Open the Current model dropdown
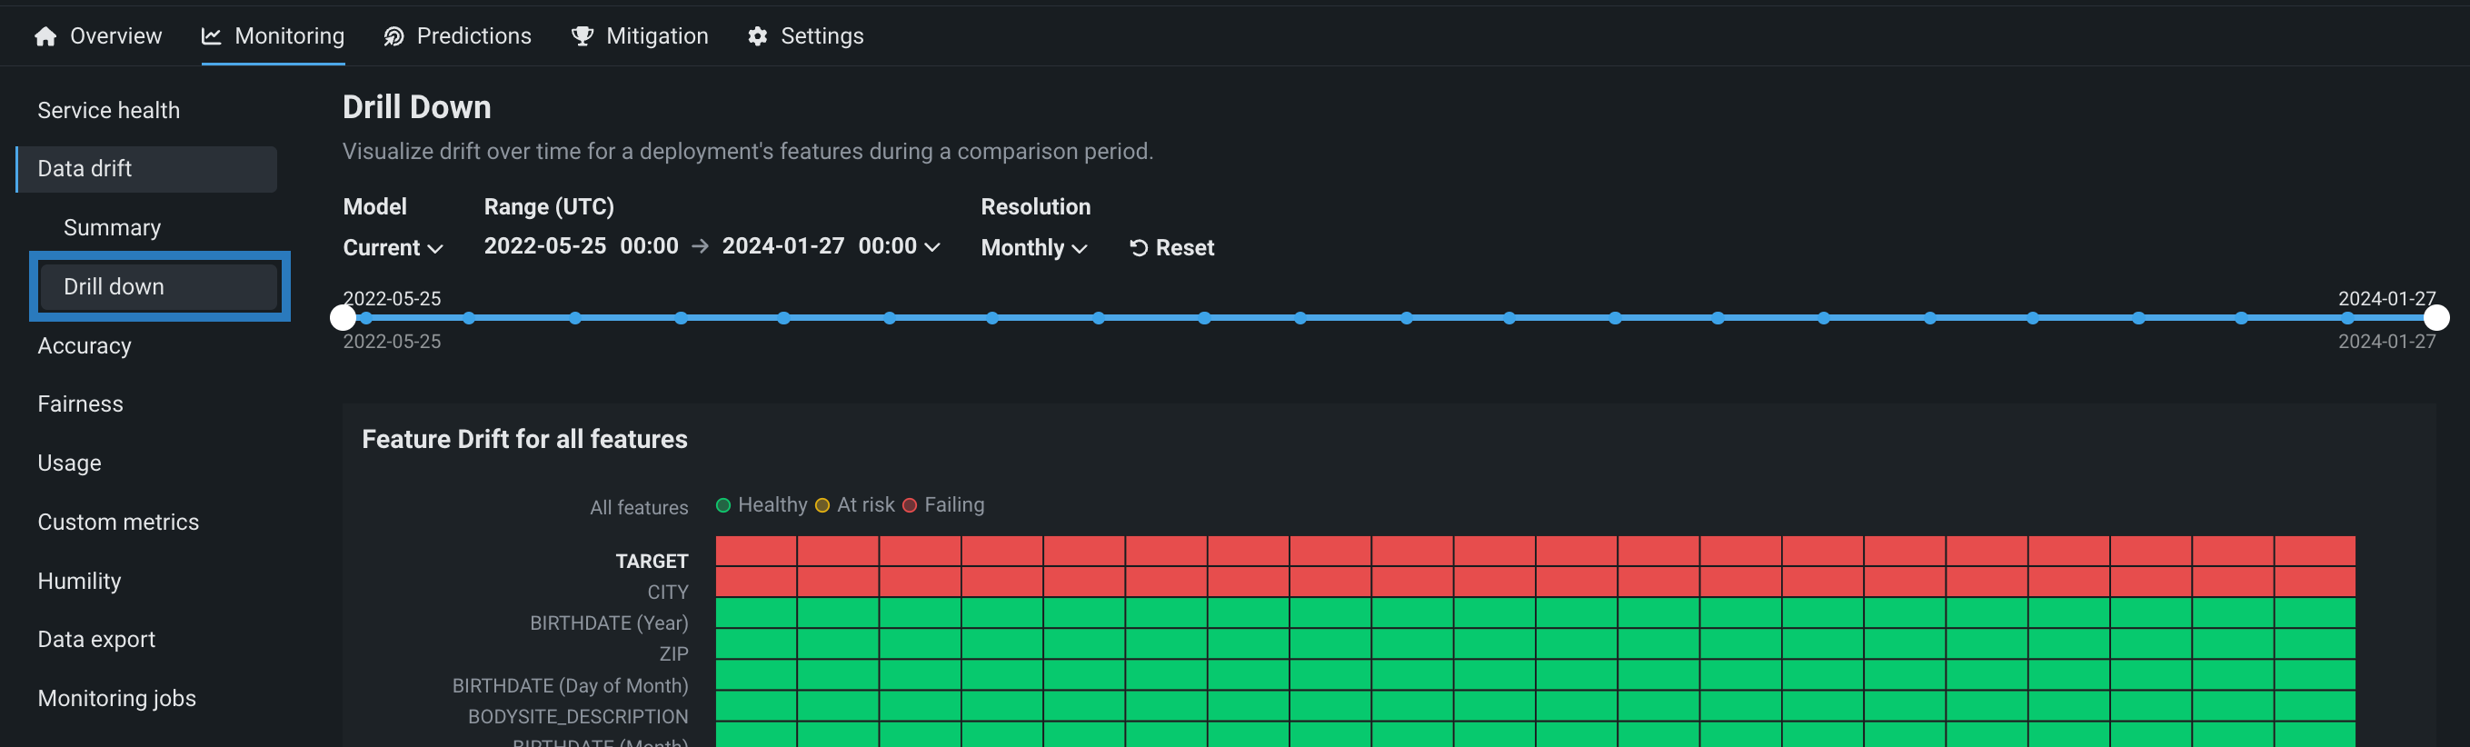 [393, 248]
